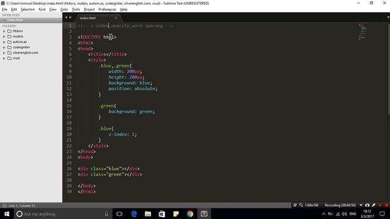Screen dimensions: 390x219
Task: Click the autism.az folder icon
Action: (x=10, y=42)
